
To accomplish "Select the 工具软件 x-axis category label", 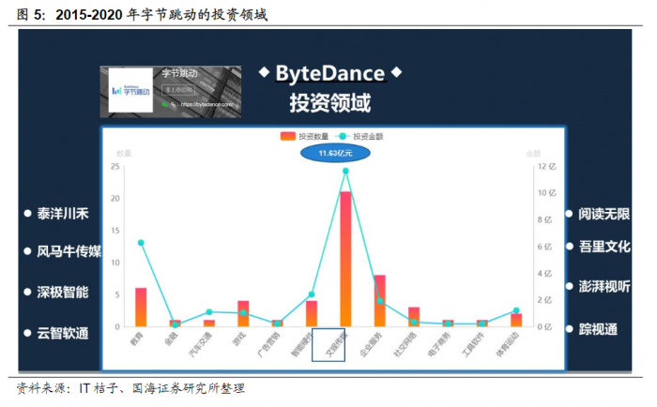I will pos(473,344).
